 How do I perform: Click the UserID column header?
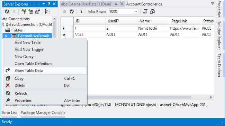coord(121,21)
